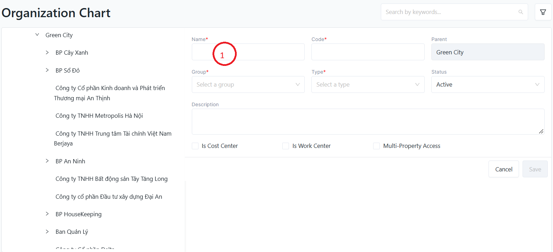Grab the Description resize handle
The height and width of the screenshot is (252, 553).
pyautogui.click(x=541, y=131)
